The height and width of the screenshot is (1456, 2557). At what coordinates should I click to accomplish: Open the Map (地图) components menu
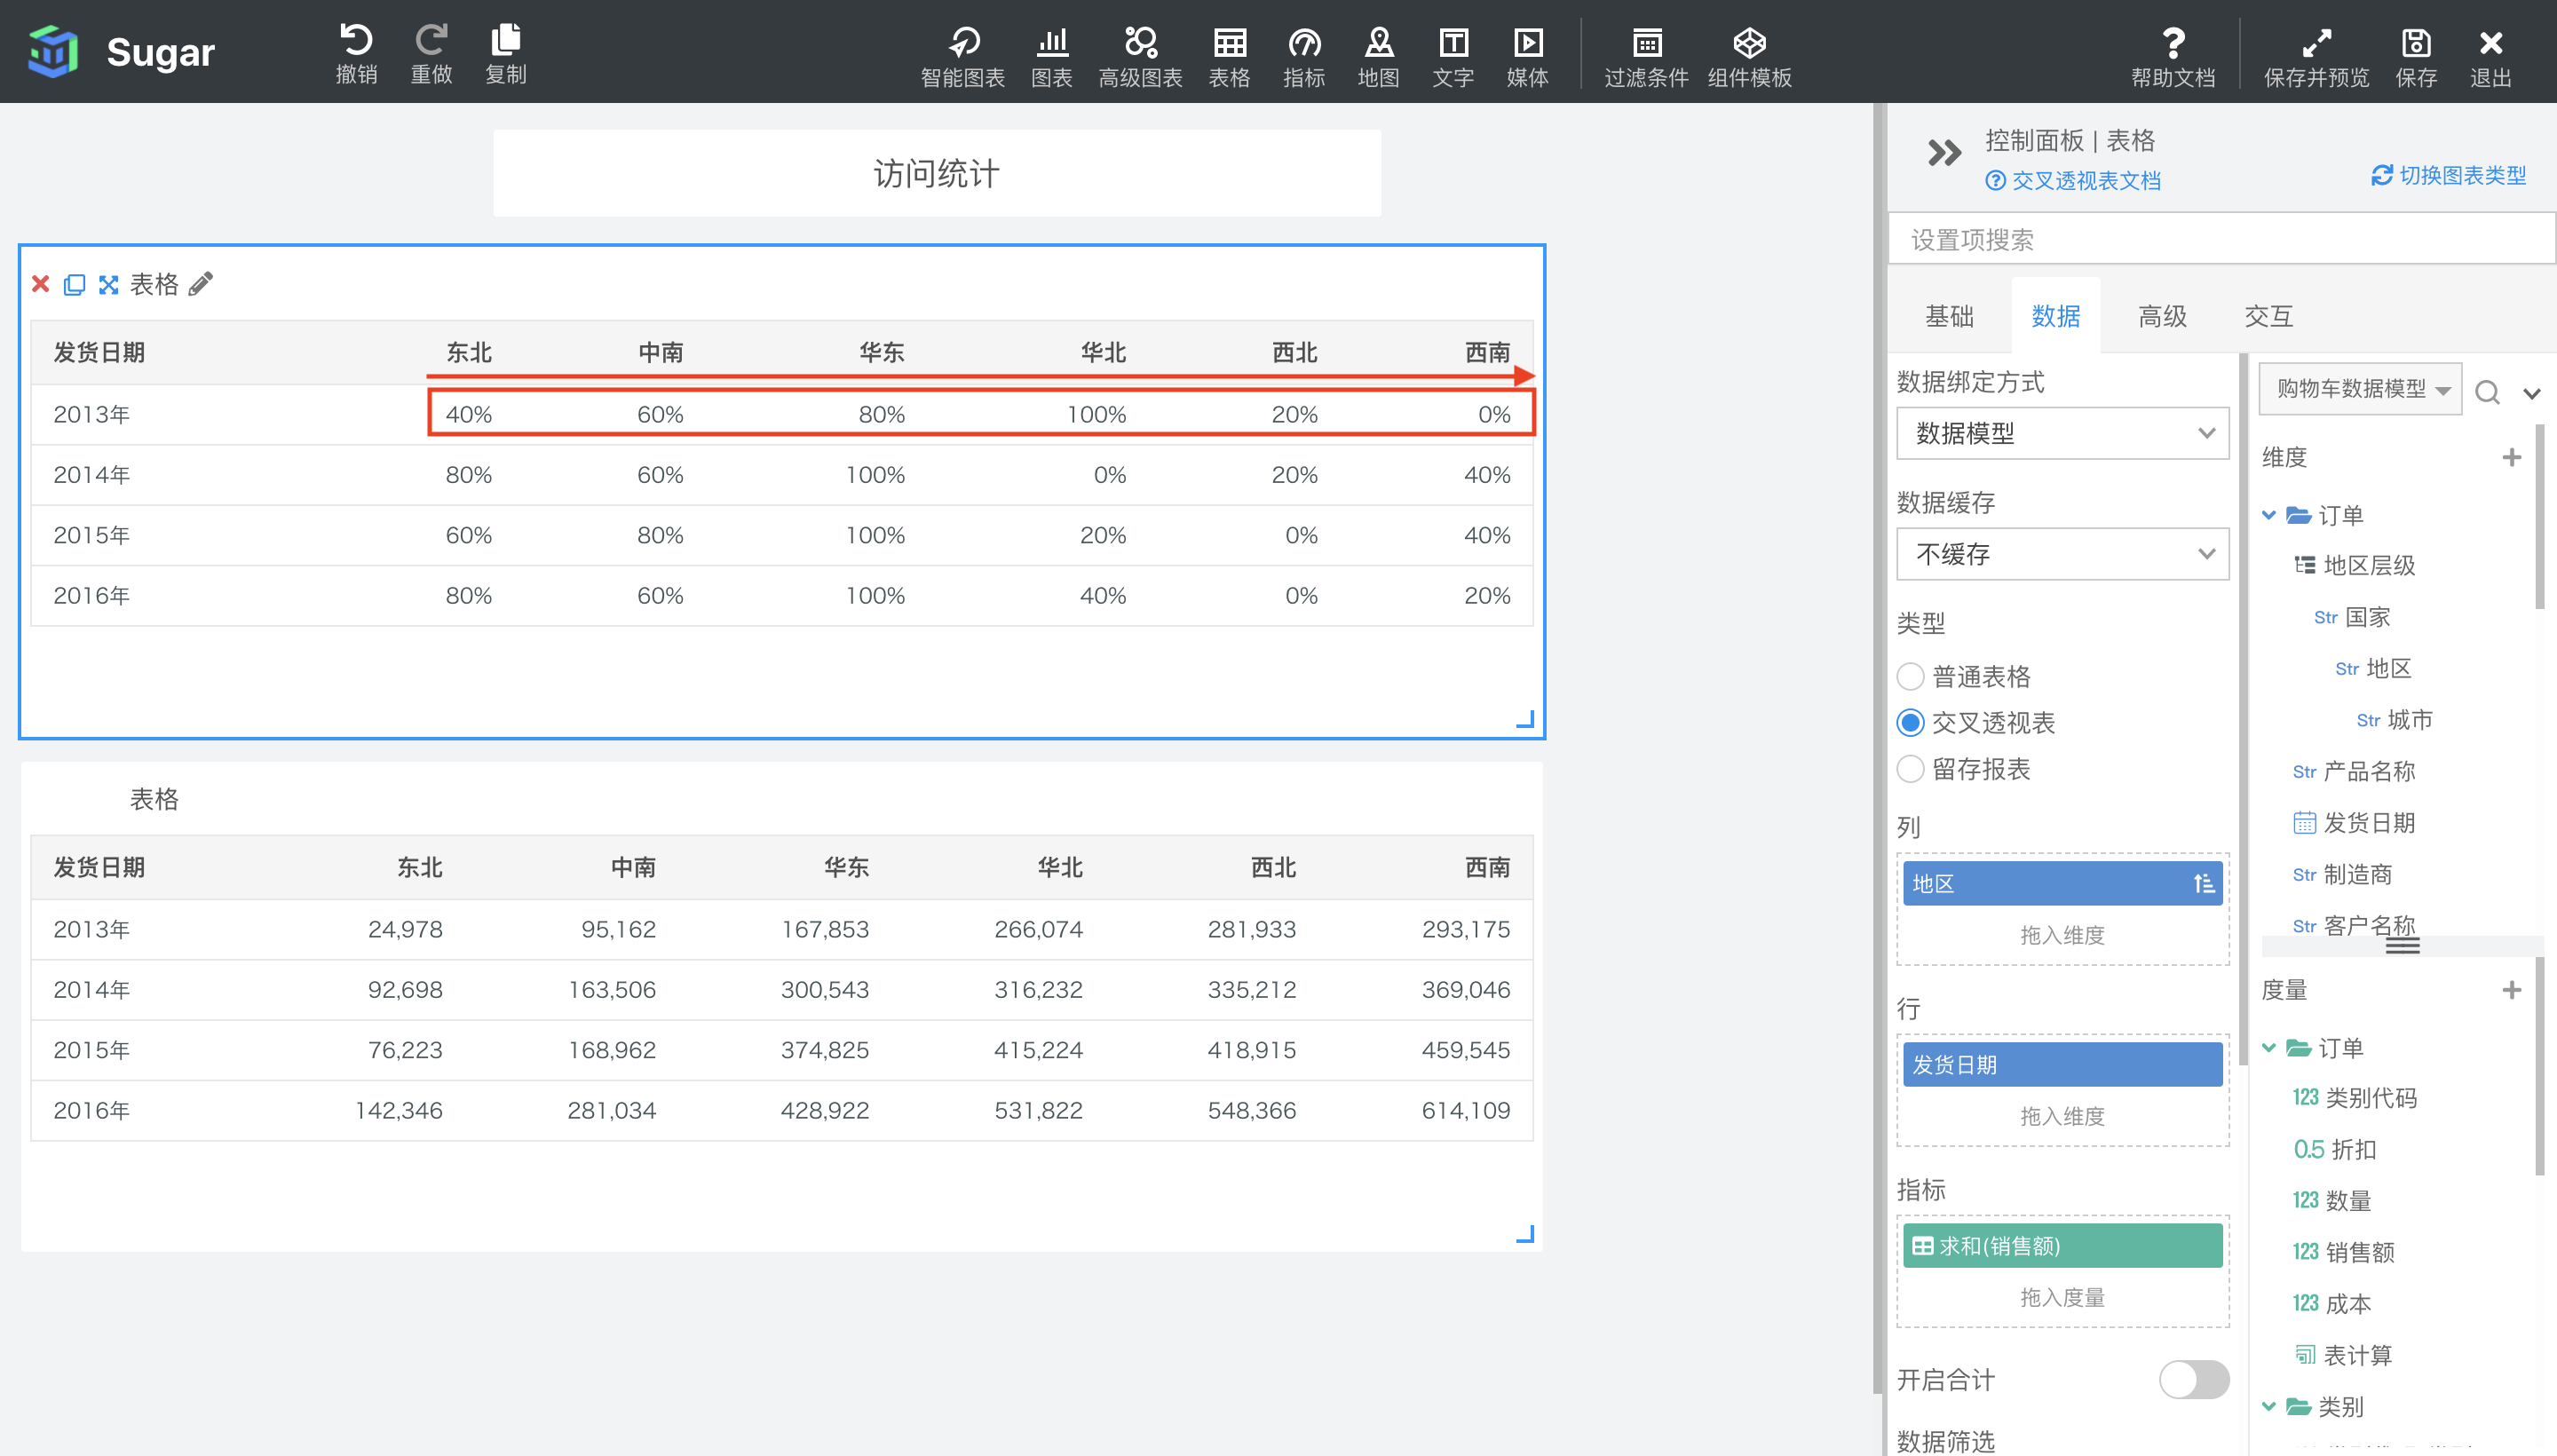pos(1378,56)
